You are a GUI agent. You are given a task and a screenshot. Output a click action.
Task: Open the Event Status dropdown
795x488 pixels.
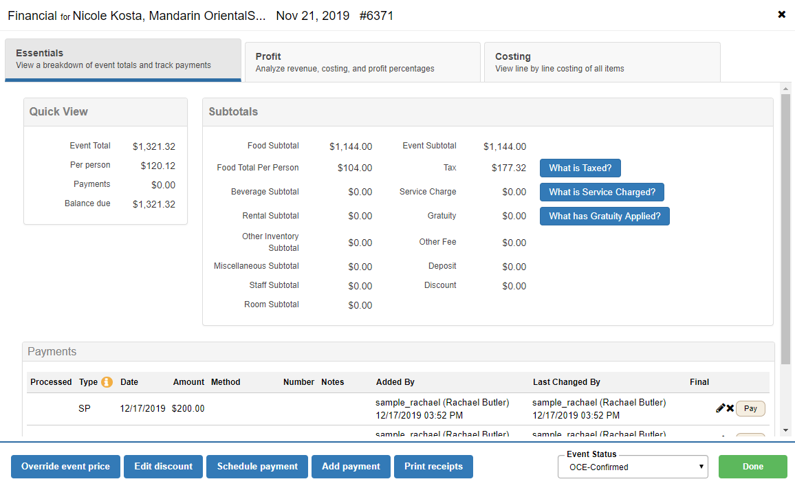(x=633, y=467)
